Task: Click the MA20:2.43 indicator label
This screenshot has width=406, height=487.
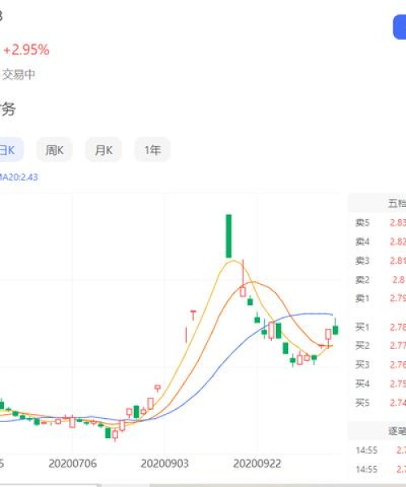Action: click(19, 177)
